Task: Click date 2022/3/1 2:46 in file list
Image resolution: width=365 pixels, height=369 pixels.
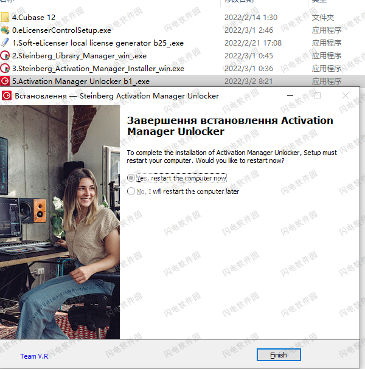Action: (249, 30)
